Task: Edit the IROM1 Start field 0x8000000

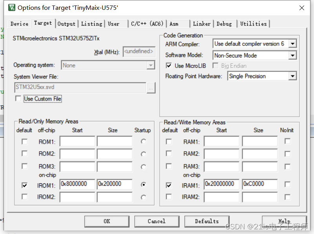Action: click(x=77, y=184)
